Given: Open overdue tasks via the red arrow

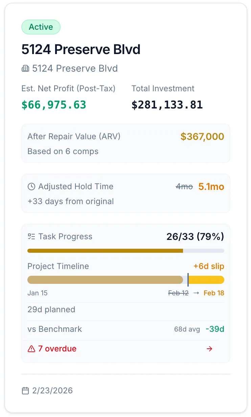Looking at the screenshot, I should [x=209, y=349].
